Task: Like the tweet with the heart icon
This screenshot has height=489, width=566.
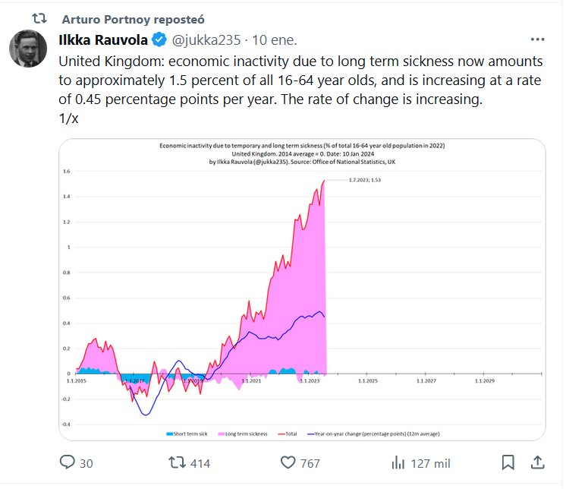Action: point(288,462)
